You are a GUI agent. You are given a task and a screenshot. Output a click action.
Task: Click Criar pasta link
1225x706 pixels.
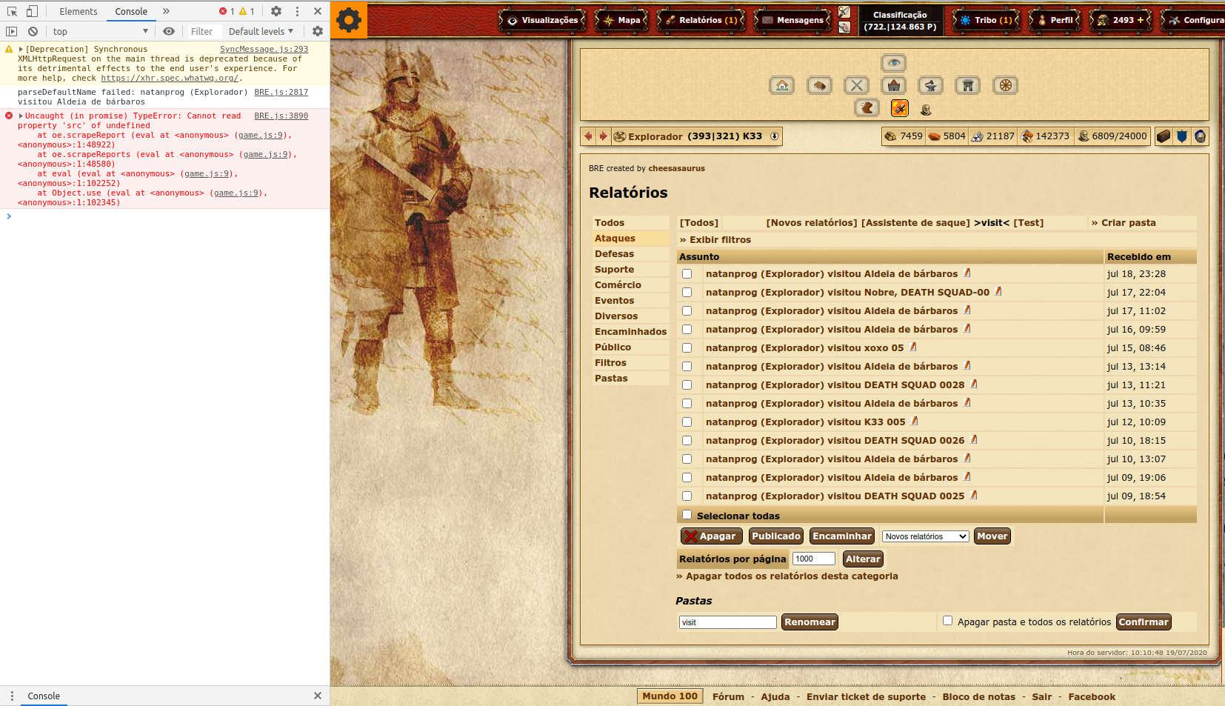[1124, 223]
